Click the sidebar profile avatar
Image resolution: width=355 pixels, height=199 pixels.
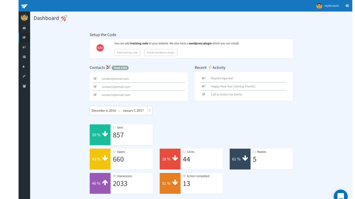pyautogui.click(x=24, y=17)
